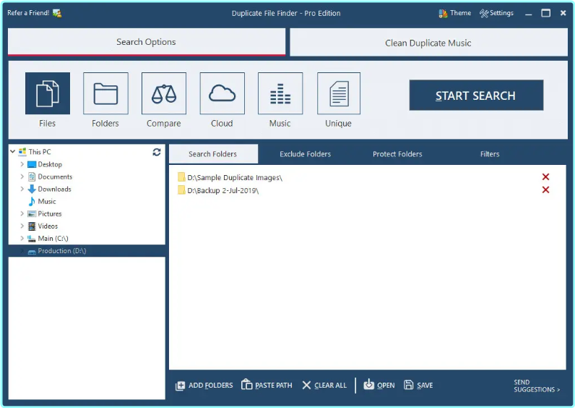Click the Settings label text

pos(501,13)
